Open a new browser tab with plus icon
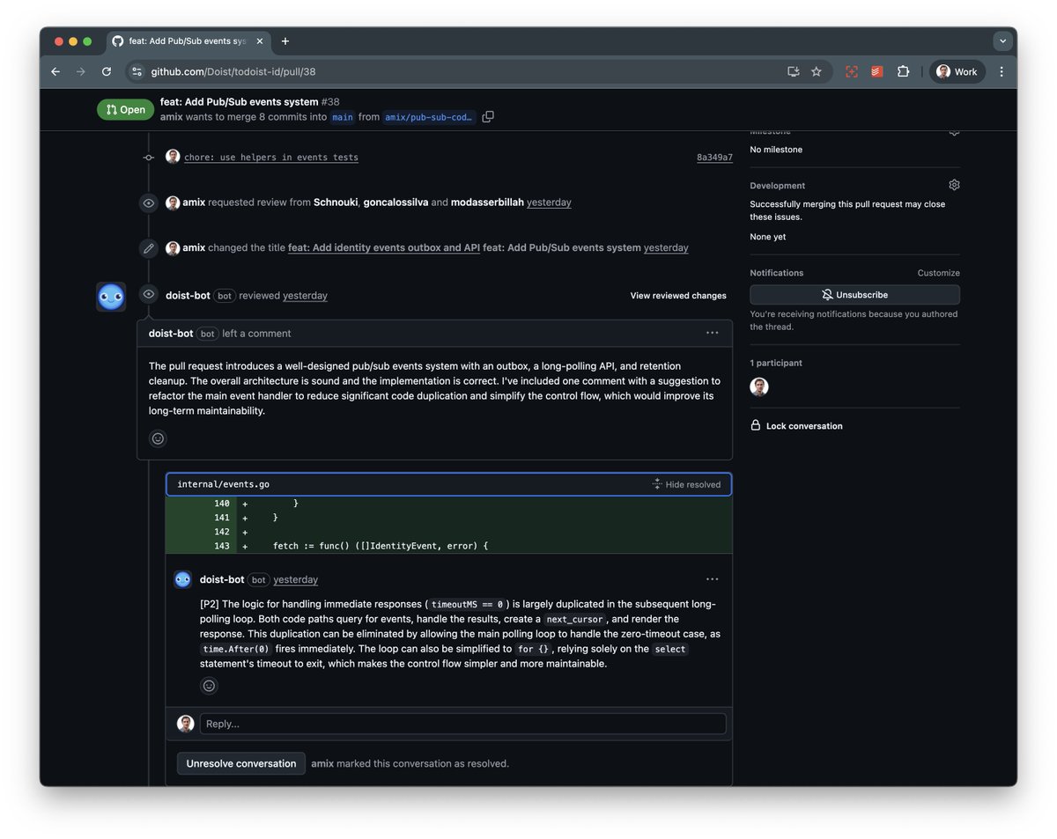Image resolution: width=1057 pixels, height=839 pixels. tap(285, 41)
